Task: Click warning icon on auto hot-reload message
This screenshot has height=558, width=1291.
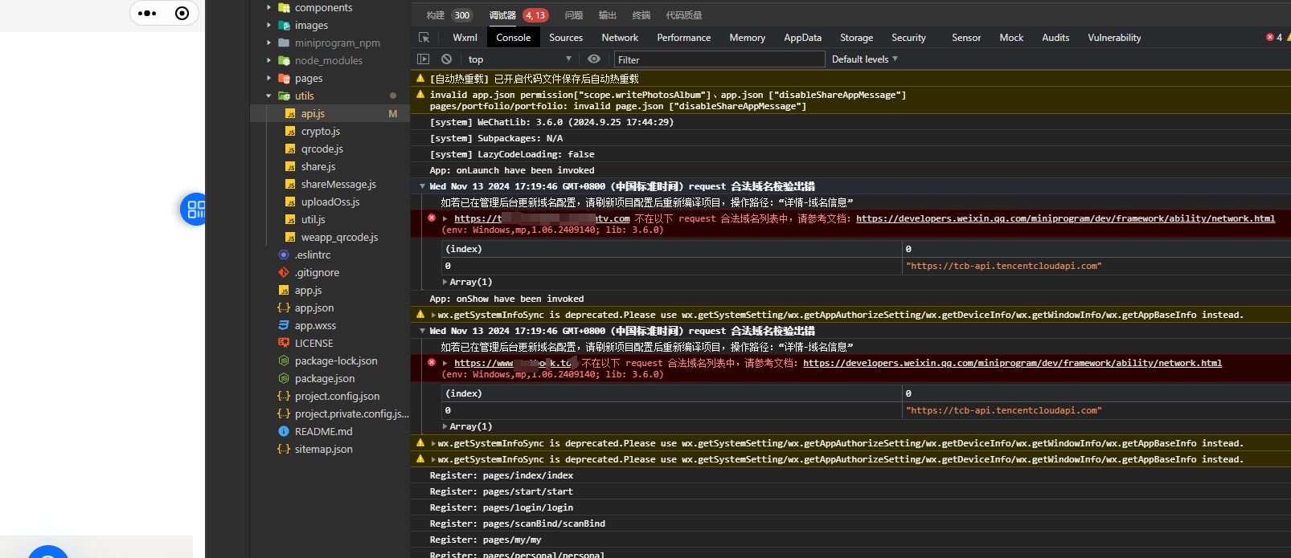Action: (420, 79)
